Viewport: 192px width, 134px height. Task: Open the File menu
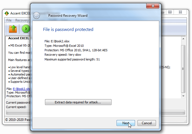tap(9, 20)
